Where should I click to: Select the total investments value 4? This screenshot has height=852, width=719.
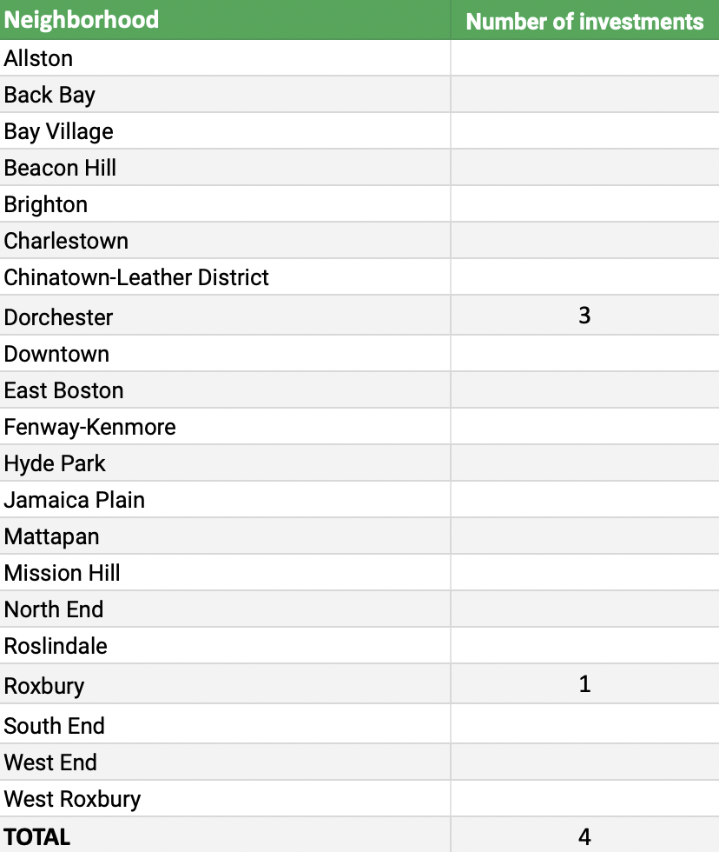[x=584, y=836]
